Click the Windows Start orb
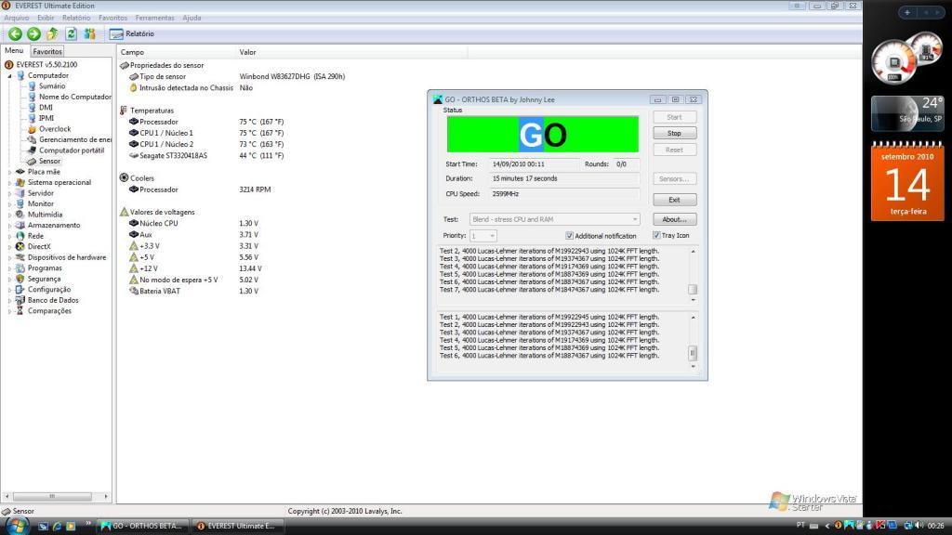The height and width of the screenshot is (535, 952). [x=16, y=526]
